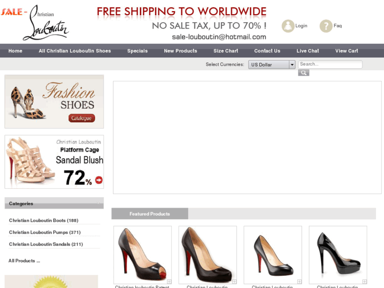Open Christian Louboutin Boots (188) category
Image resolution: width=384 pixels, height=288 pixels.
pyautogui.click(x=44, y=220)
